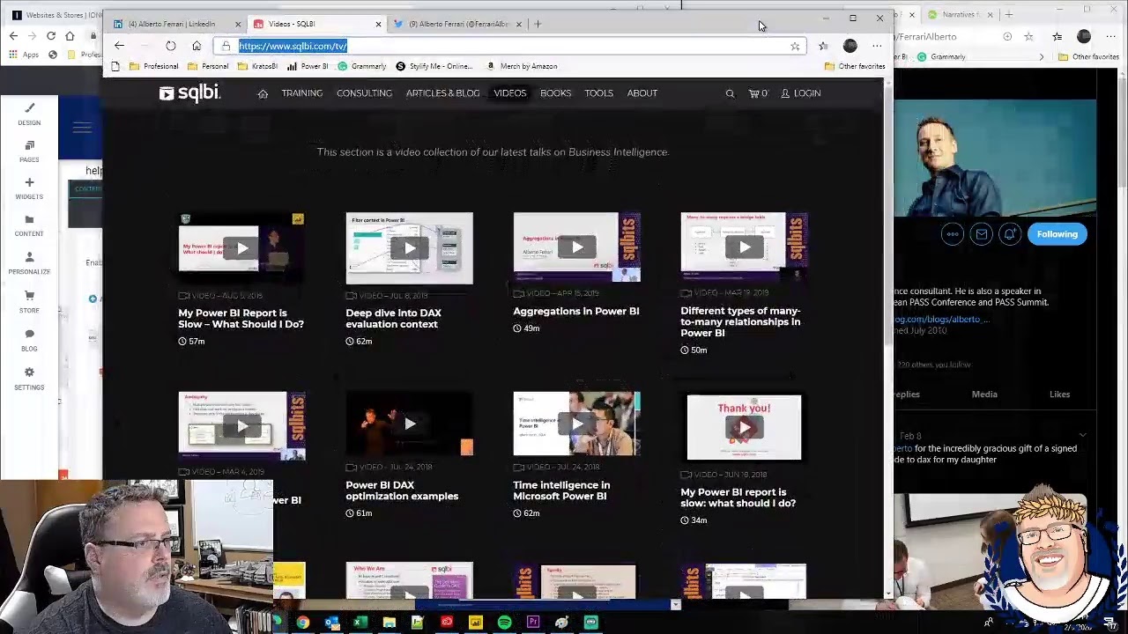Open a new browser tab
This screenshot has width=1128, height=634.
click(x=538, y=24)
